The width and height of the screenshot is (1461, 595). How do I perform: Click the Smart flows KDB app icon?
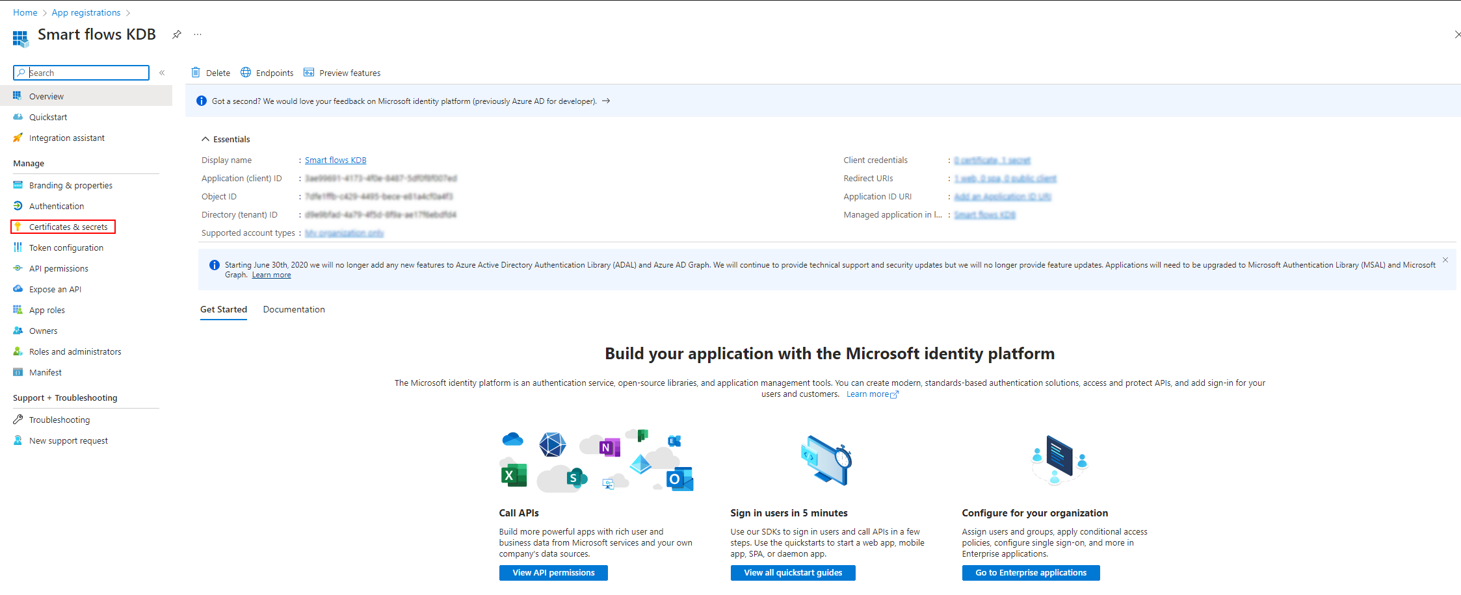[x=20, y=38]
